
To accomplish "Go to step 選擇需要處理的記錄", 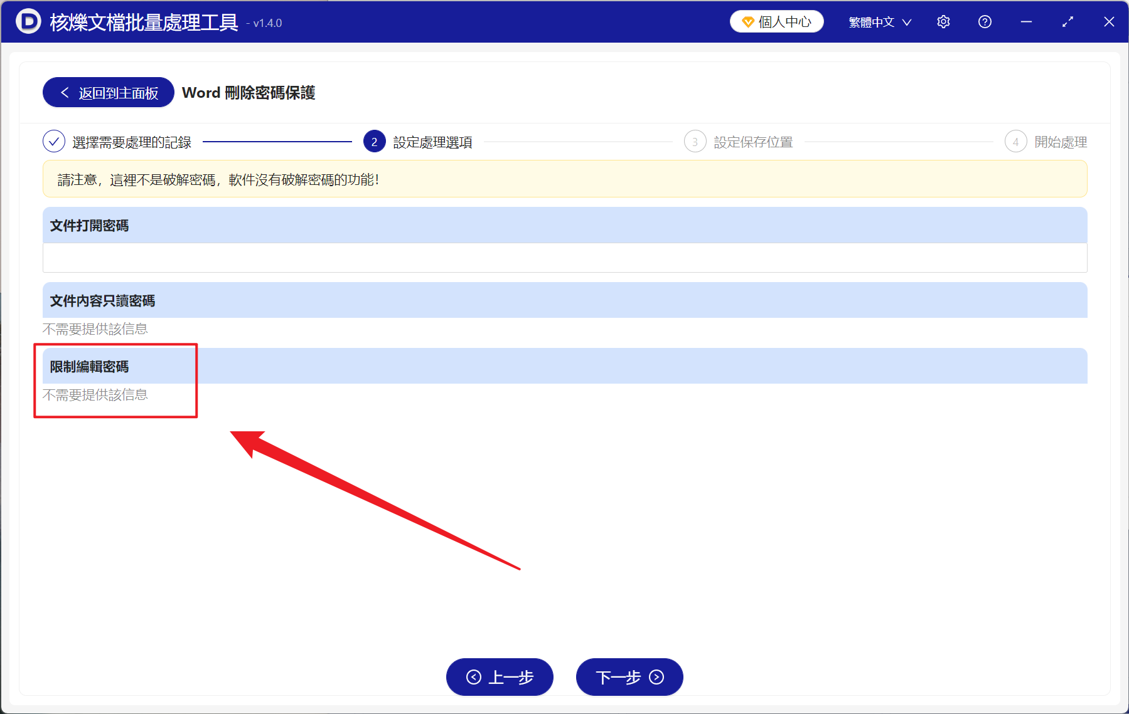I will pyautogui.click(x=117, y=142).
